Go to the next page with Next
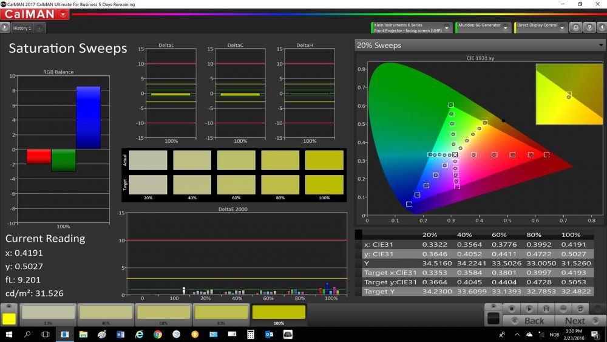This screenshot has width=607, height=342. pyautogui.click(x=580, y=321)
